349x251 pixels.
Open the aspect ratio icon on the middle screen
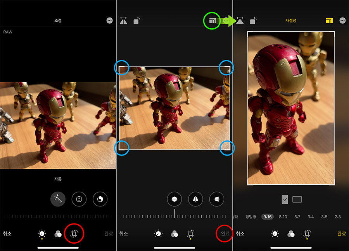pyautogui.click(x=213, y=21)
